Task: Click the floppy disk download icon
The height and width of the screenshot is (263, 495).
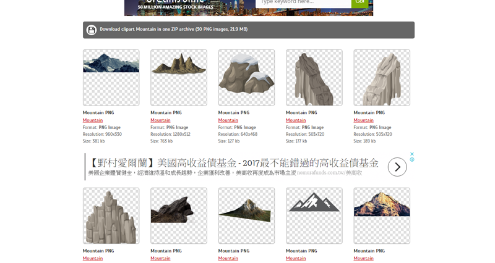Action: click(x=92, y=30)
